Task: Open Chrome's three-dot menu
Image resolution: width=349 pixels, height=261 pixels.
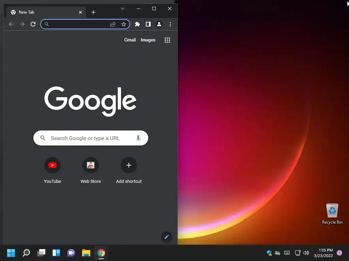Action: [x=170, y=24]
